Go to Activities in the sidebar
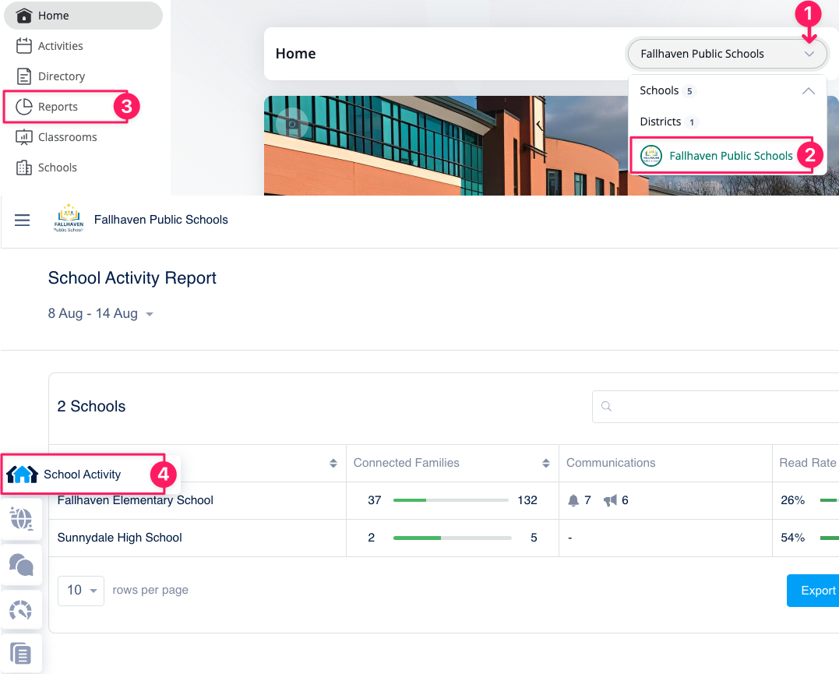Screen dimensions: 839x674 point(60,46)
